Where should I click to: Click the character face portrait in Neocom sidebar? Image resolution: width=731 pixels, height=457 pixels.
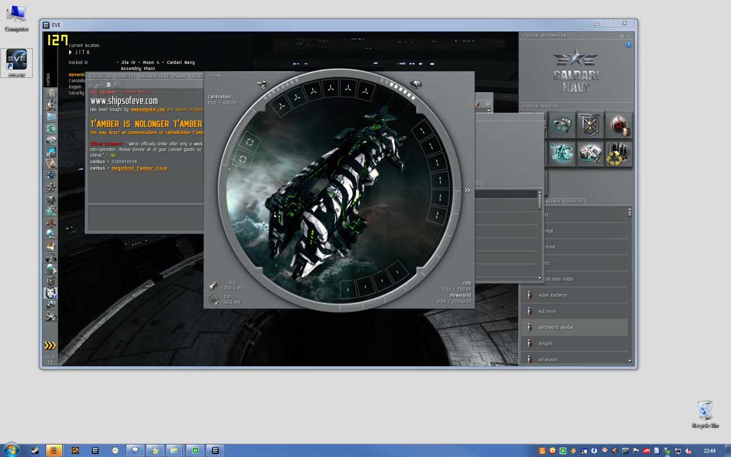[51, 292]
